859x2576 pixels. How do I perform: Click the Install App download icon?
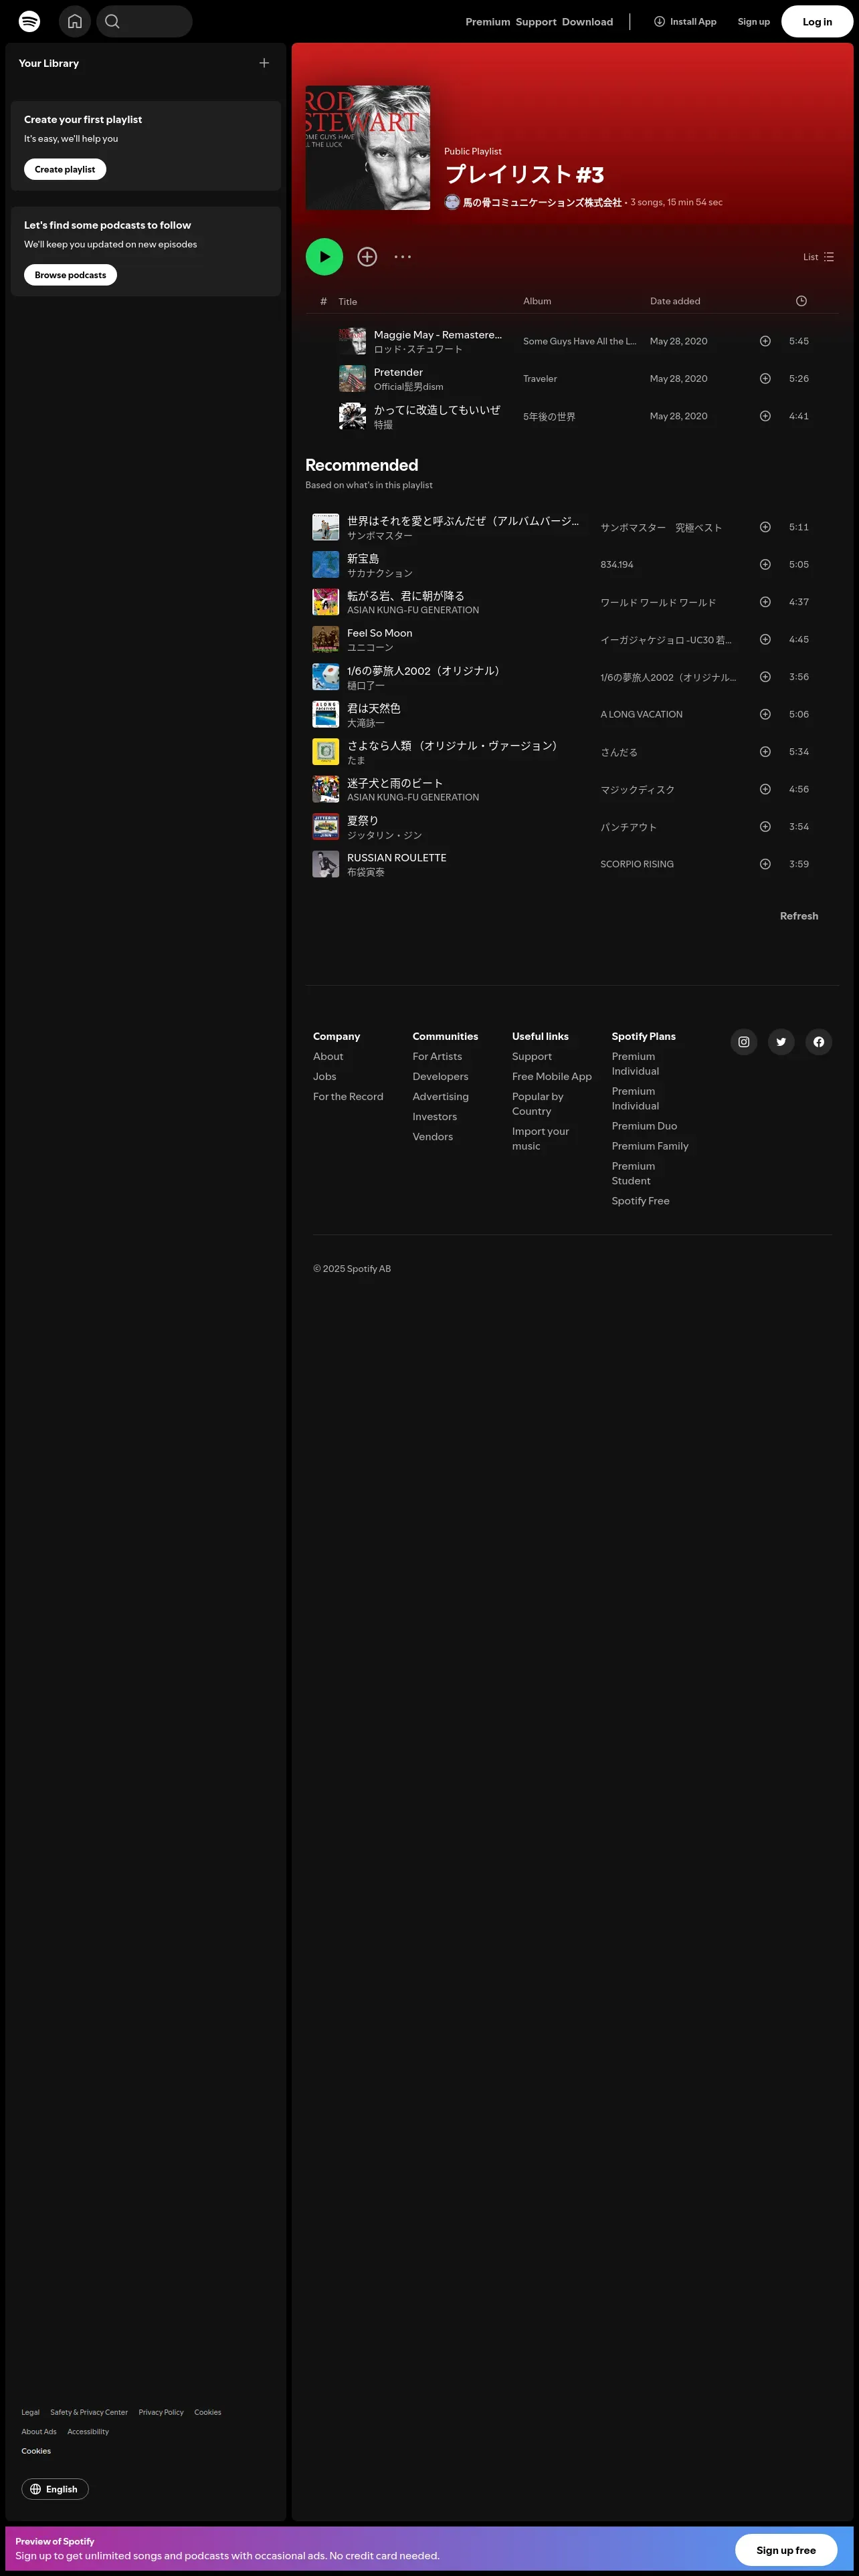[659, 21]
